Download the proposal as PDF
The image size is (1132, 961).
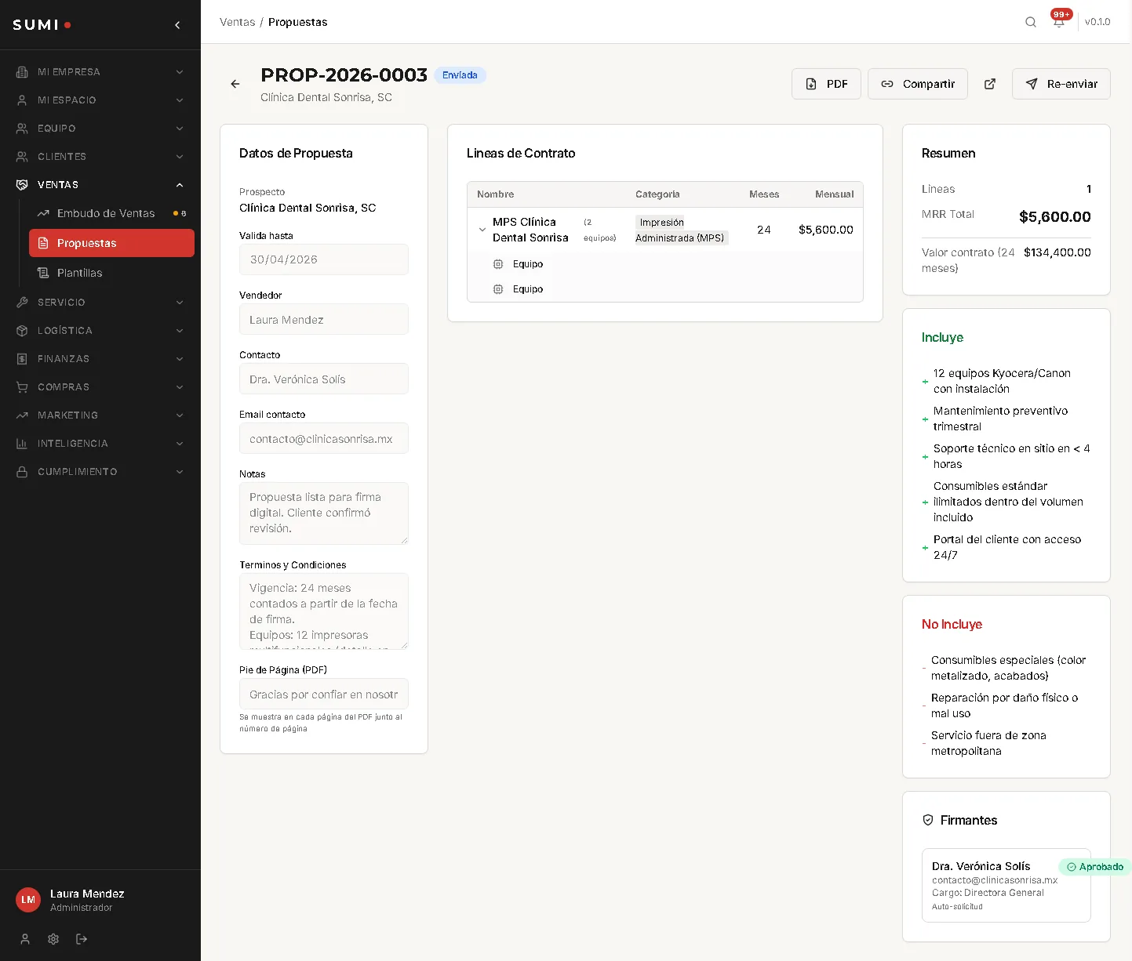click(826, 84)
